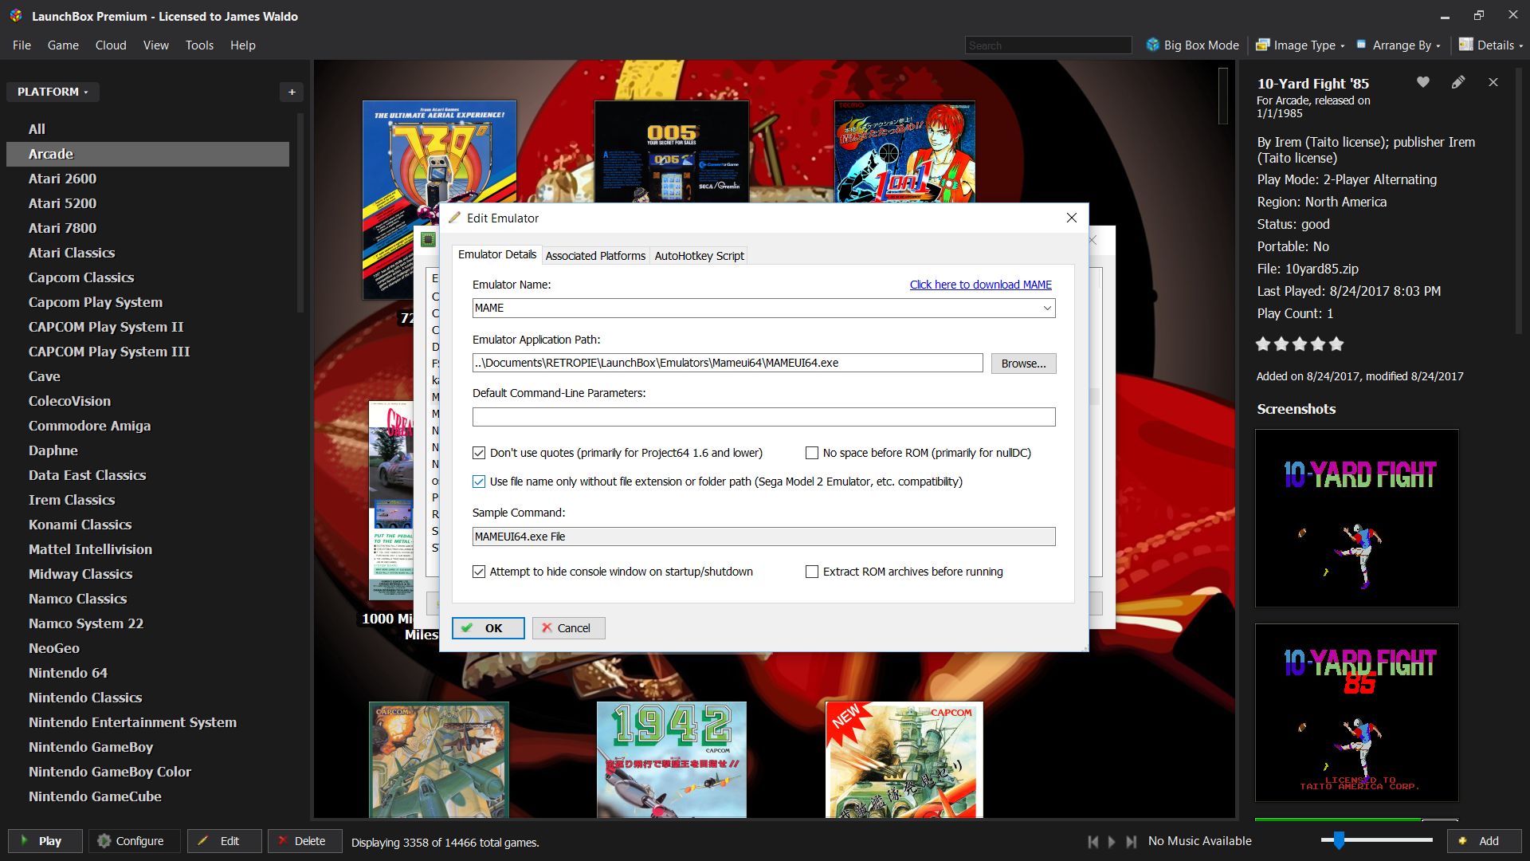Click the Play button
The width and height of the screenshot is (1530, 861).
click(45, 841)
